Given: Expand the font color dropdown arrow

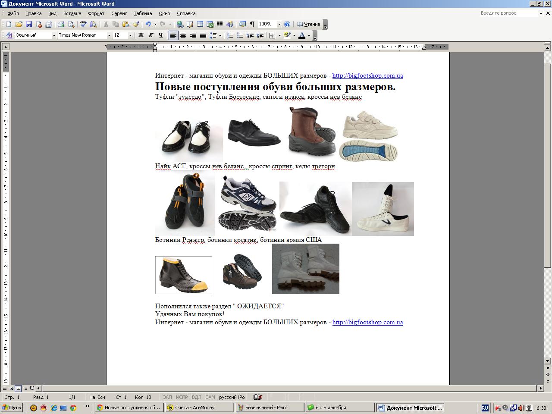Looking at the screenshot, I should click(x=309, y=35).
